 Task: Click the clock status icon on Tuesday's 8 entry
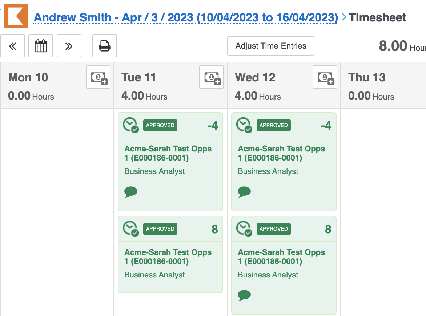point(131,228)
